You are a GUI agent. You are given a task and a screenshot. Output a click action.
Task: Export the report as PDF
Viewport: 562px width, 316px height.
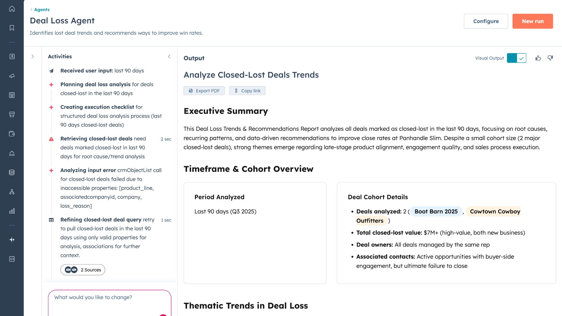pos(204,91)
